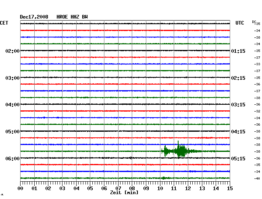Click minute axis tick label 06
Viewport: 262px width, 199px height.
tap(104, 188)
